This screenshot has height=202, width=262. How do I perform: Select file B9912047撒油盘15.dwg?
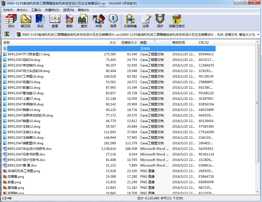click(25, 93)
